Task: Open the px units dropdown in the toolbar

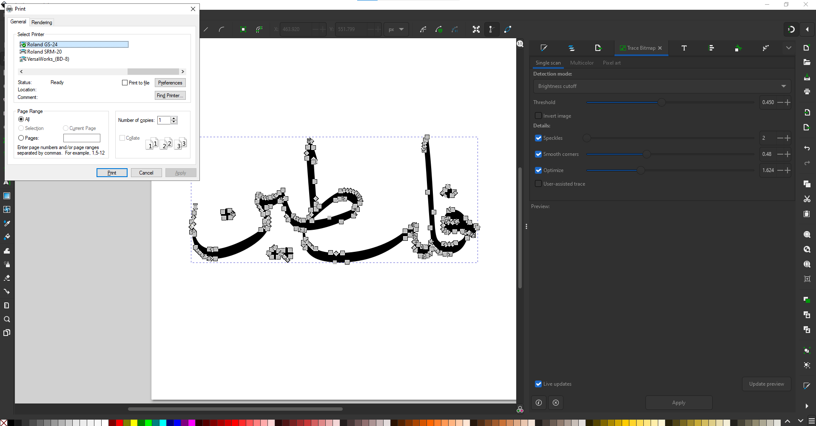Action: point(396,29)
